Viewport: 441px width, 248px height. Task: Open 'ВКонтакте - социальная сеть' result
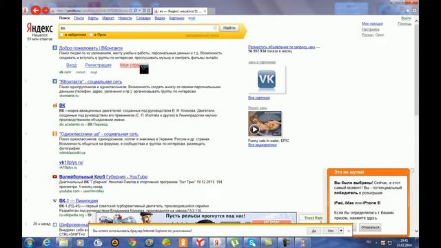point(90,81)
